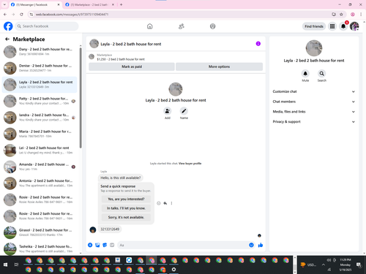Open the account profile picture menu
This screenshot has height=274, width=366.
(354, 26)
